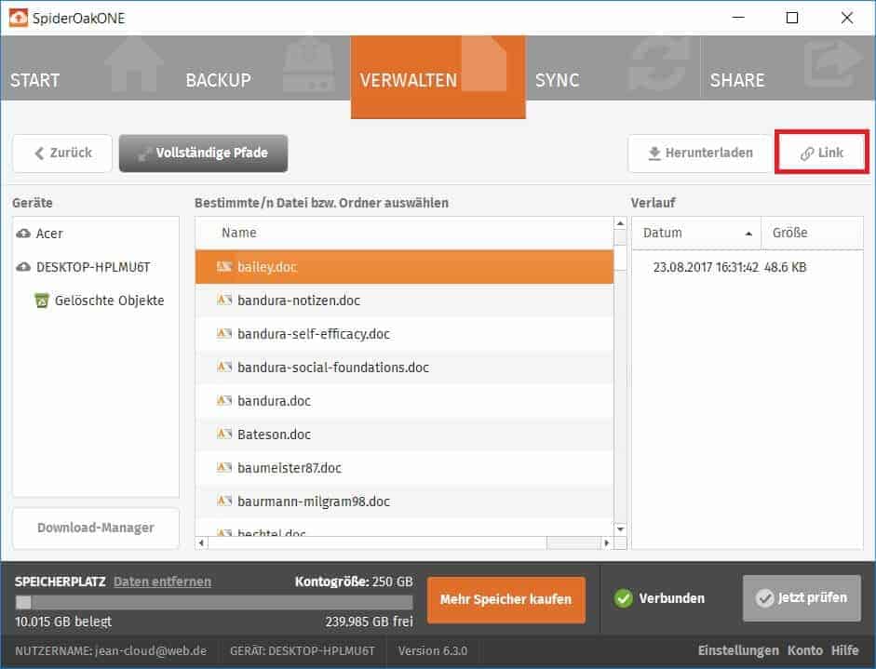This screenshot has width=876, height=669.
Task: Click the Gelöschte Objekte recycle bin icon
Action: [42, 301]
